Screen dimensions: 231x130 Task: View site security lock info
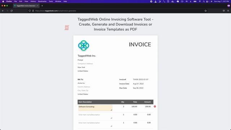click(x=33, y=11)
